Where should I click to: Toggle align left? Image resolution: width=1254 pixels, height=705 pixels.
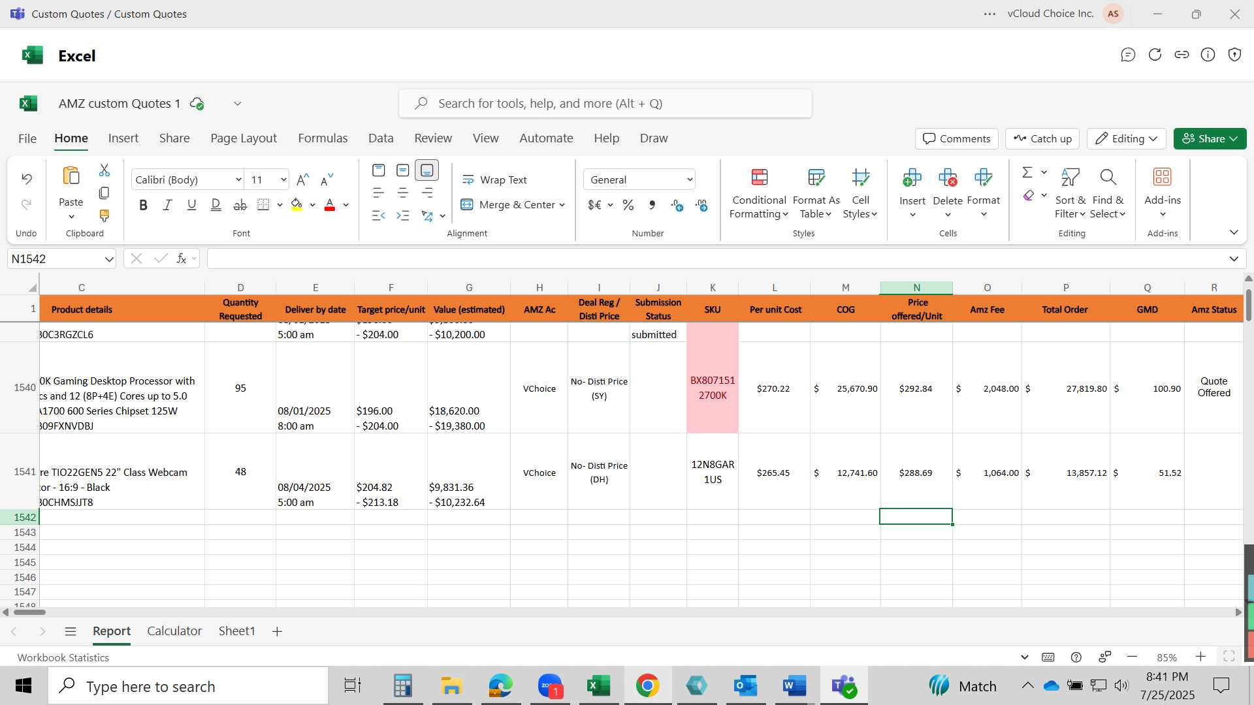(378, 193)
